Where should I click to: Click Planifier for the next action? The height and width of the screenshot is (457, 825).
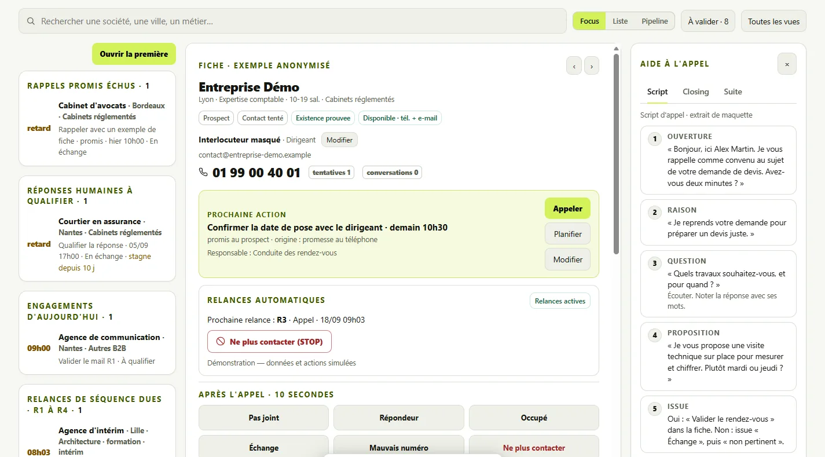[x=567, y=234]
